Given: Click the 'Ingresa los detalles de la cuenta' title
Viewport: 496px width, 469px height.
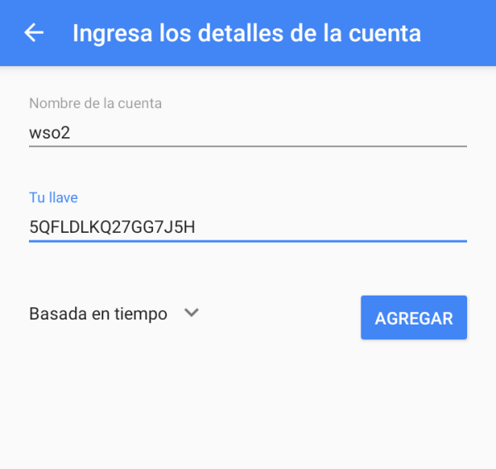Looking at the screenshot, I should [x=246, y=33].
